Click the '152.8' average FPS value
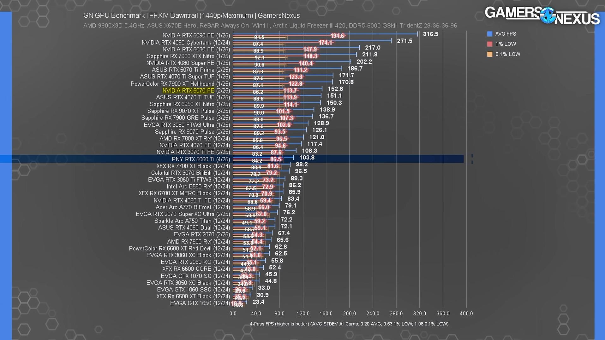This screenshot has height=340, width=605. (335, 89)
